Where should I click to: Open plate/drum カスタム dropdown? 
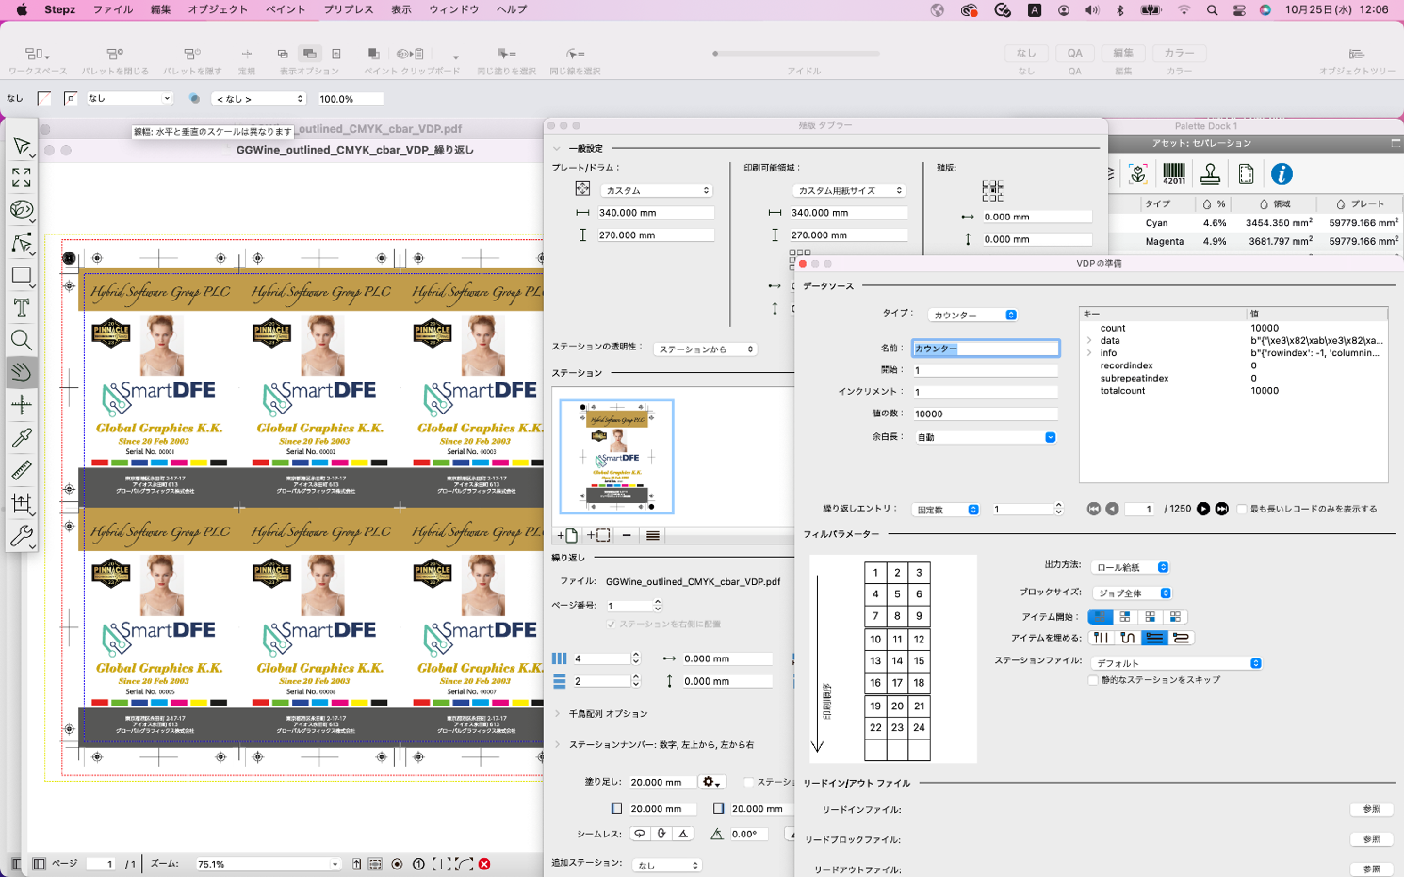point(656,190)
